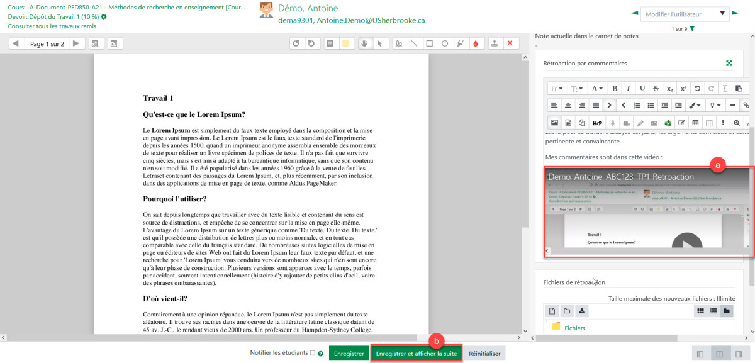
Task: Insert a table in the comment editor
Action: coord(695,122)
